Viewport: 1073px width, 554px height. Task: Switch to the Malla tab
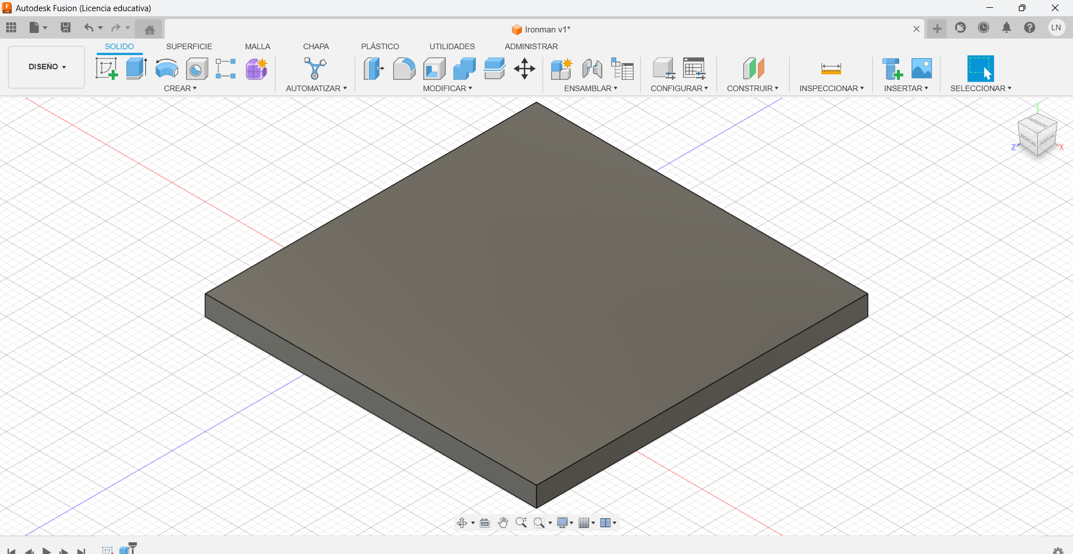(258, 46)
